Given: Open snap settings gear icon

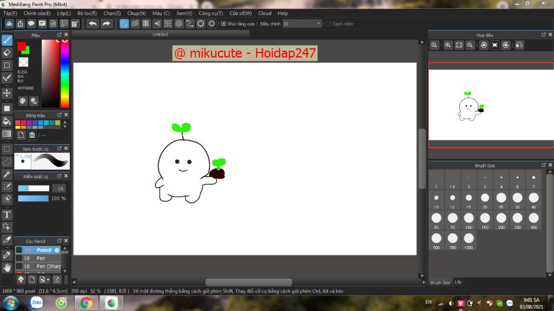Looking at the screenshot, I should (x=212, y=24).
